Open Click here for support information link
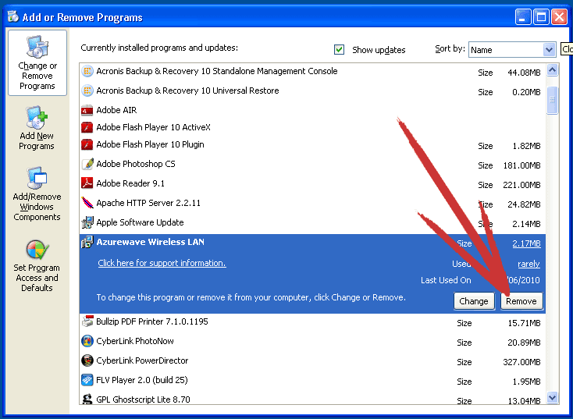The height and width of the screenshot is (419, 573). (x=162, y=263)
